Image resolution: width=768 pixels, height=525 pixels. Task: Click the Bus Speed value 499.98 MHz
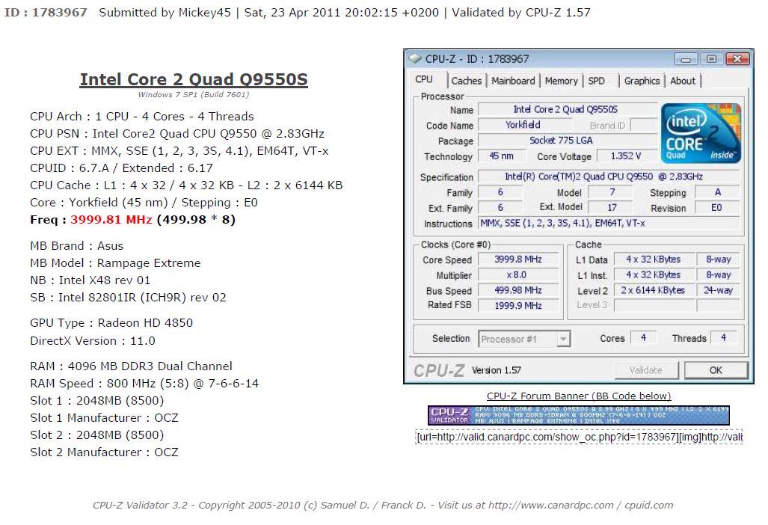517,290
